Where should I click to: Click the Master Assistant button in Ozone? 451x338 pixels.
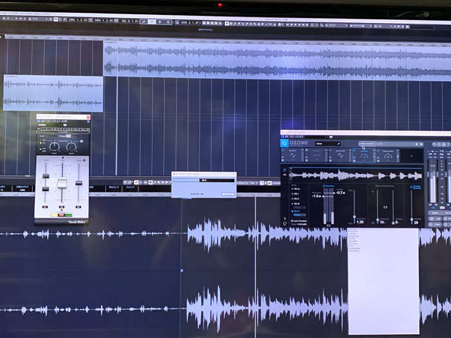(367, 144)
